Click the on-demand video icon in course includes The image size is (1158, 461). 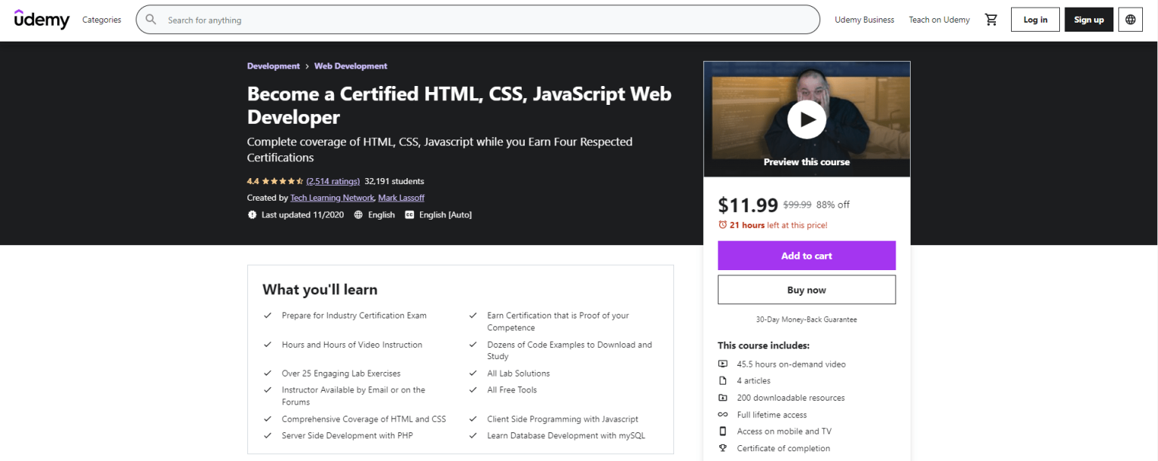pos(723,364)
